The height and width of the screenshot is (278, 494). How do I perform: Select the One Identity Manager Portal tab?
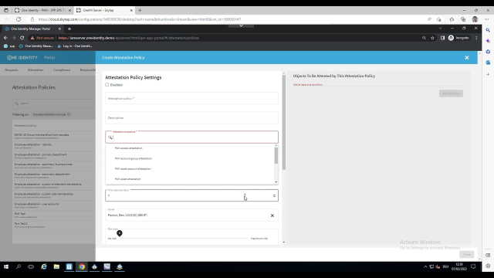32,29
